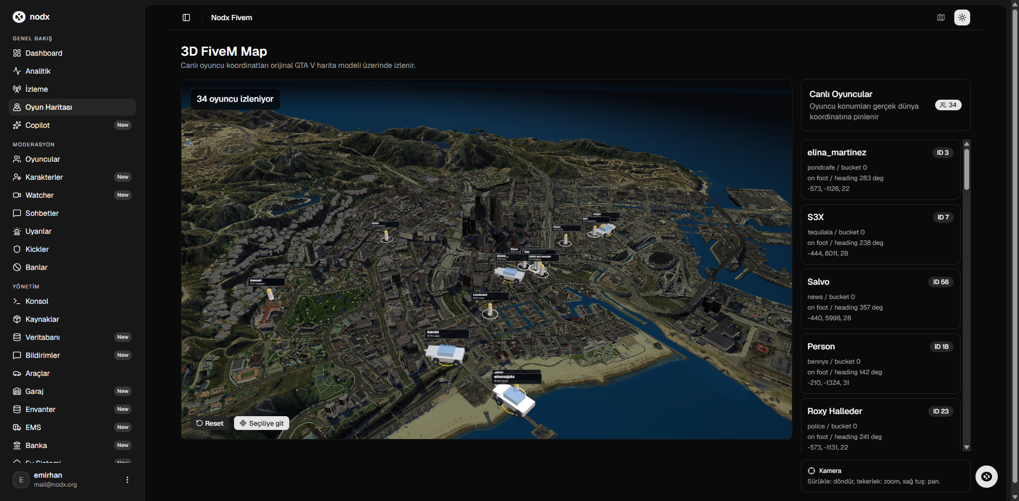Click the Envanter icon

17,409
